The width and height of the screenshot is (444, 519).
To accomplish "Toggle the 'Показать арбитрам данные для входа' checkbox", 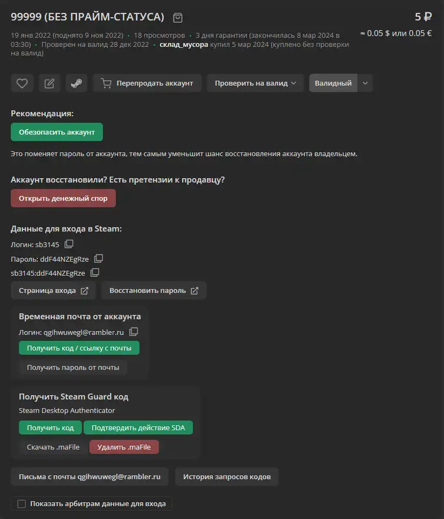I will (x=22, y=504).
